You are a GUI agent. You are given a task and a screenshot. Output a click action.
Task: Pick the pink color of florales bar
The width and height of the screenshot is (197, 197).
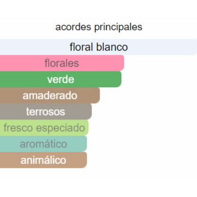pos(103,63)
